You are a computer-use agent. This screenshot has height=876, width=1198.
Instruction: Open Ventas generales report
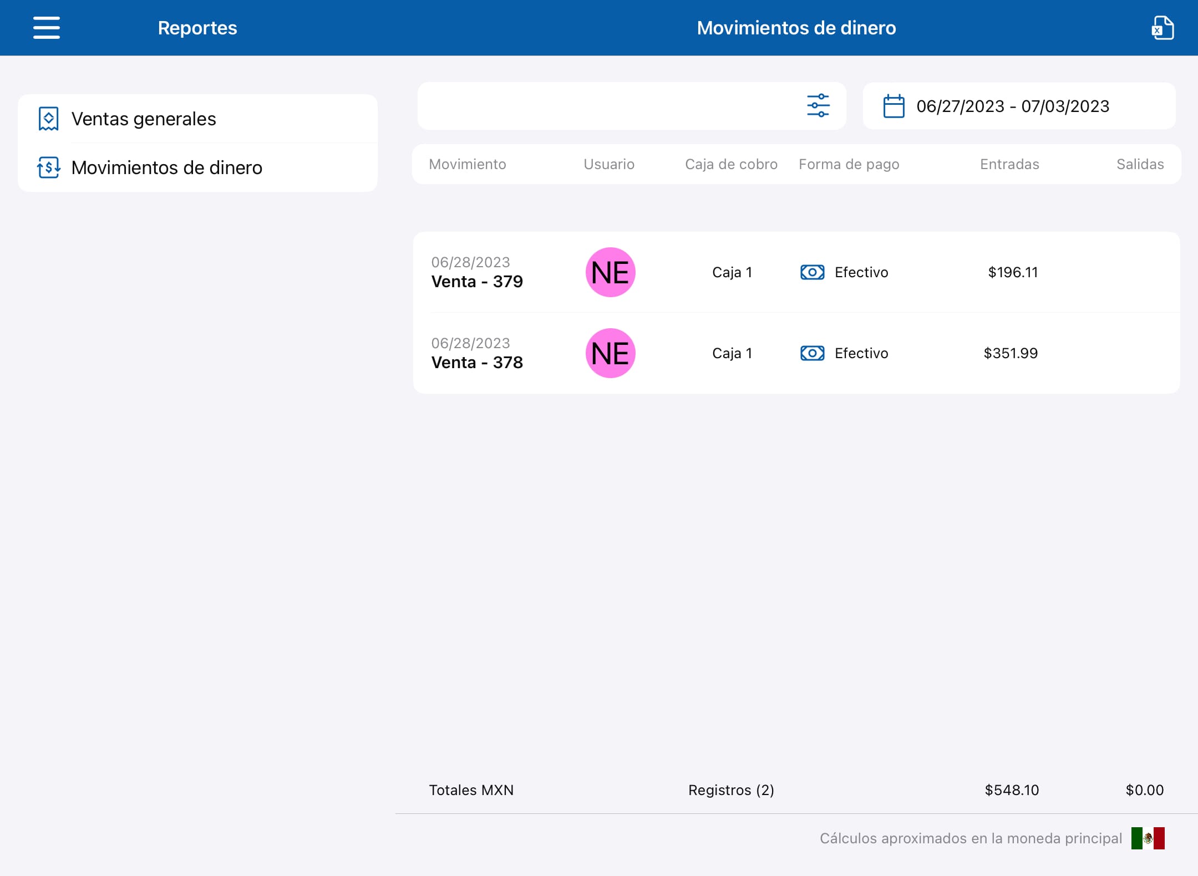coord(197,119)
